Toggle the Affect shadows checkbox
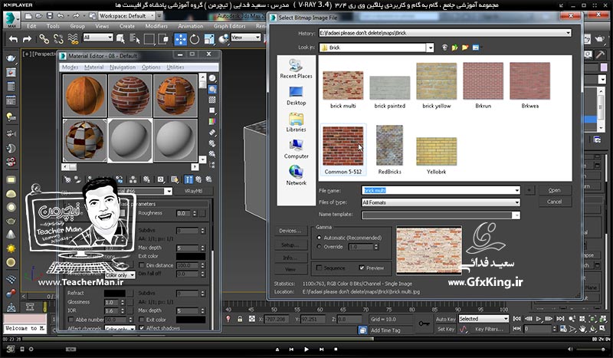Screen dimensions: 613x358 142,328
